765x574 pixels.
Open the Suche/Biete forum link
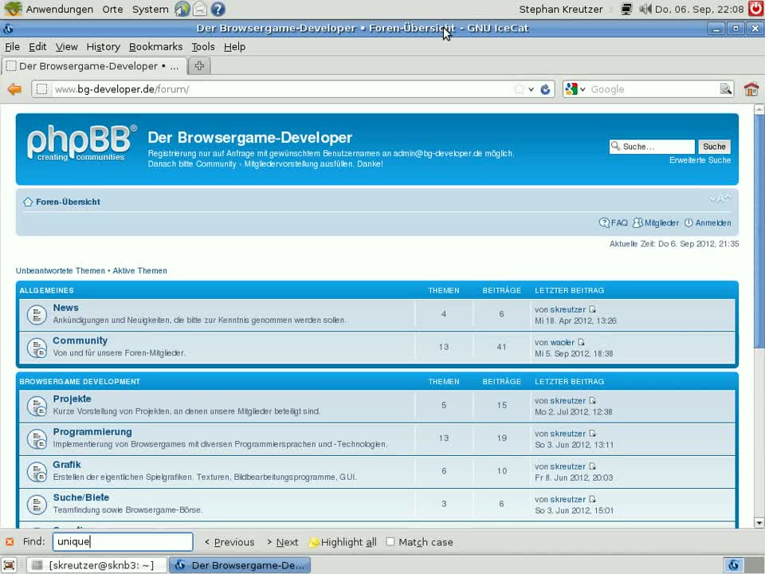81,497
